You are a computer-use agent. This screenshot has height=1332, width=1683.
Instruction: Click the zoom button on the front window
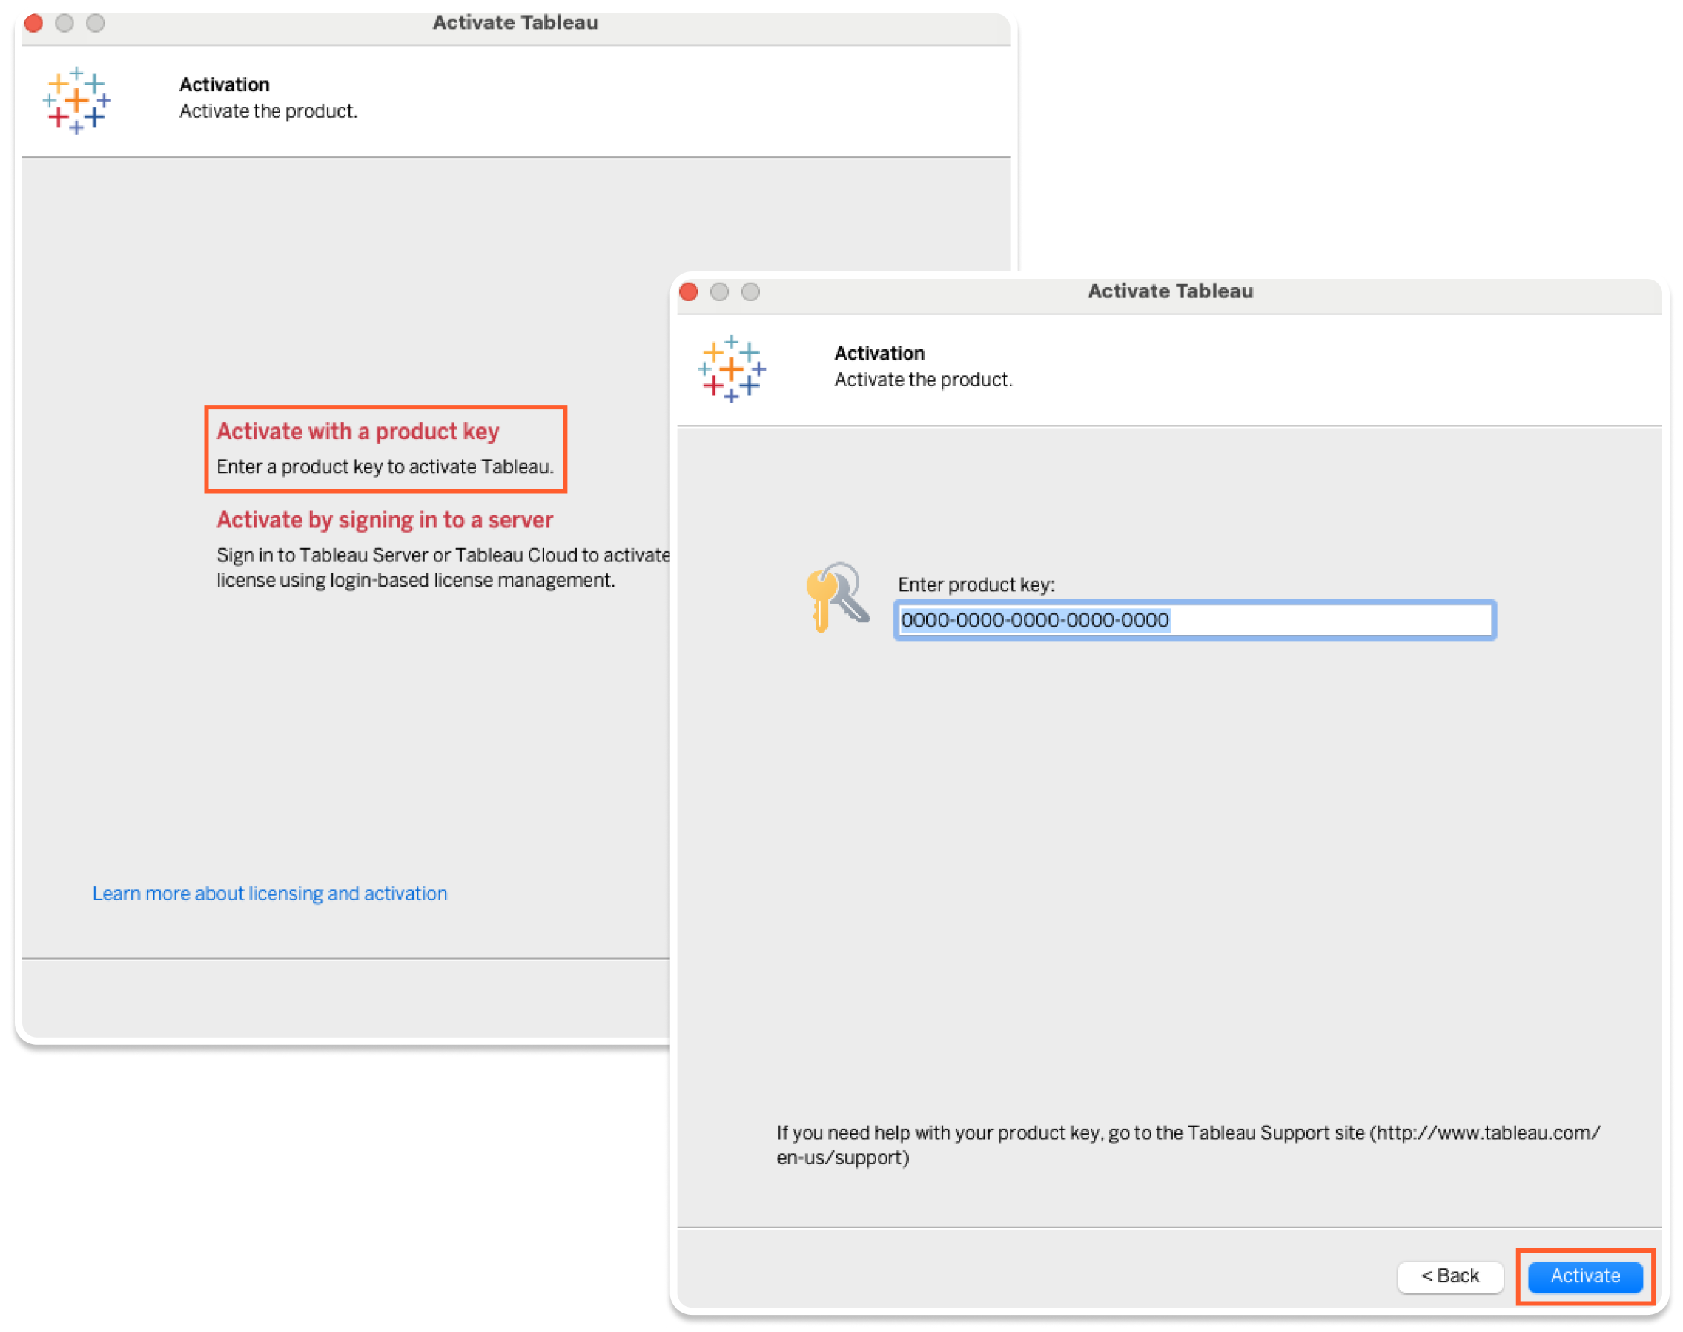[750, 291]
